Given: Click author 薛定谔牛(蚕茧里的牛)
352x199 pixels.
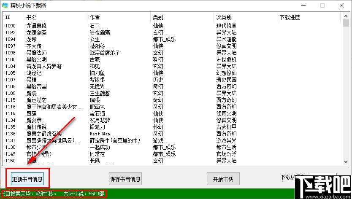Looking at the screenshot, I should pos(115,140).
